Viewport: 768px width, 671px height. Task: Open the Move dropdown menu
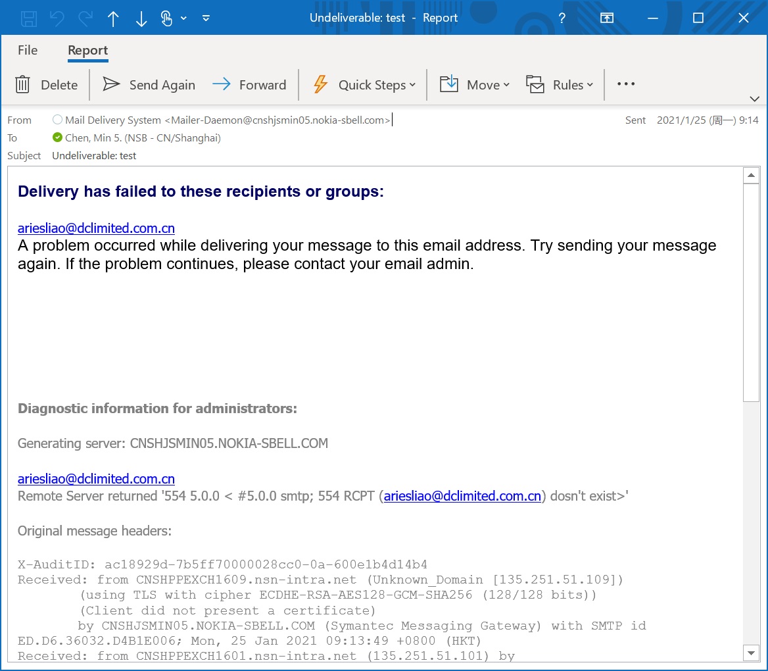click(x=506, y=85)
